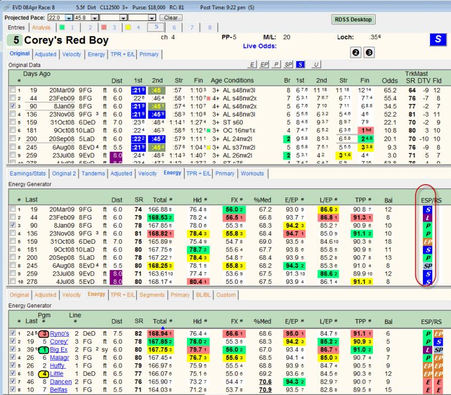Click the large blue S badge beside Loch

coord(438,40)
